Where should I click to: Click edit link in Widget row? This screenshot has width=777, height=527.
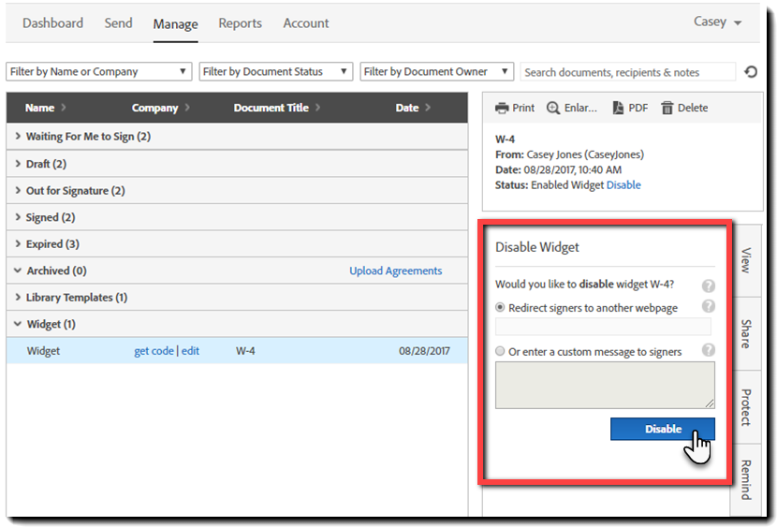click(x=190, y=351)
